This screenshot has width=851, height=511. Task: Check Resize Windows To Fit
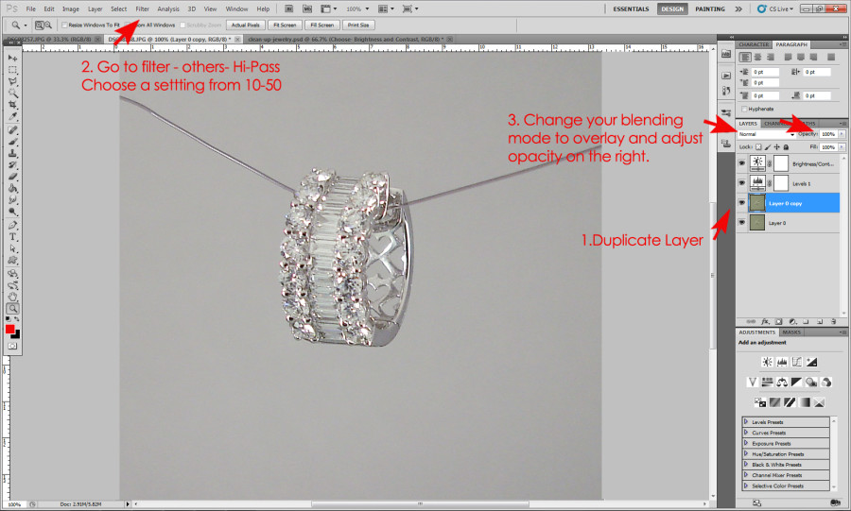[x=64, y=25]
